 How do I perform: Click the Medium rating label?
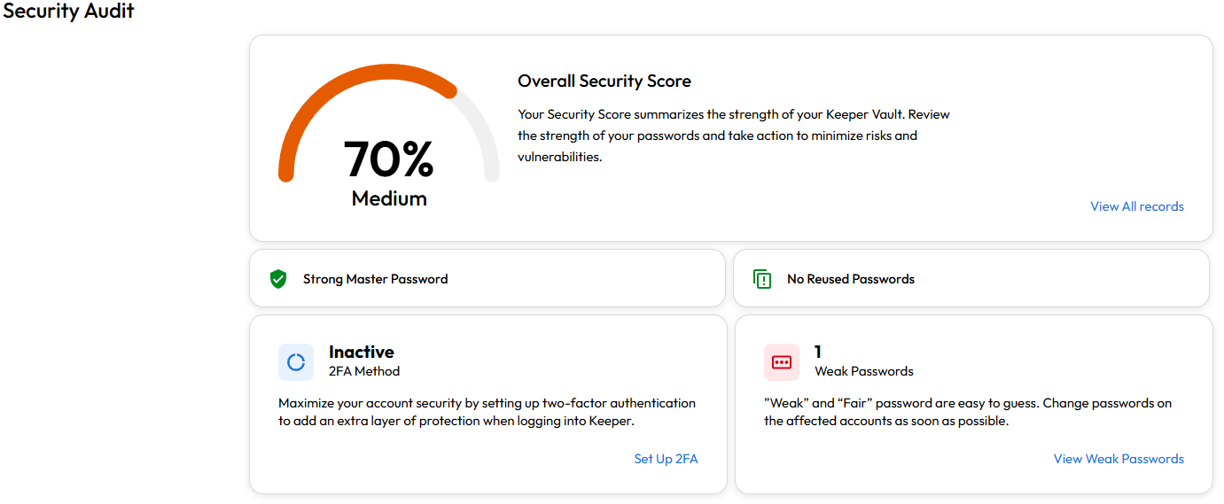pyautogui.click(x=389, y=198)
